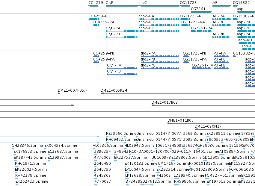Select the EK226024.5prime EST label
This screenshot has width=255, height=186.
31,170
